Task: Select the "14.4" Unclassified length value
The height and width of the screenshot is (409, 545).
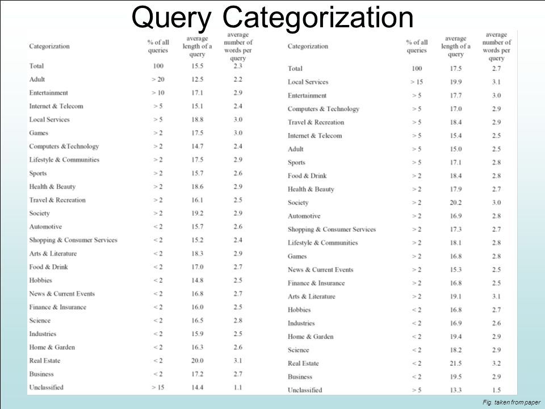Action: 197,387
